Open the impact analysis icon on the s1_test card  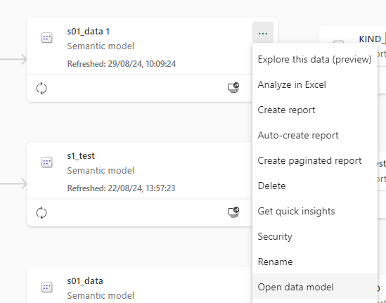tap(233, 212)
